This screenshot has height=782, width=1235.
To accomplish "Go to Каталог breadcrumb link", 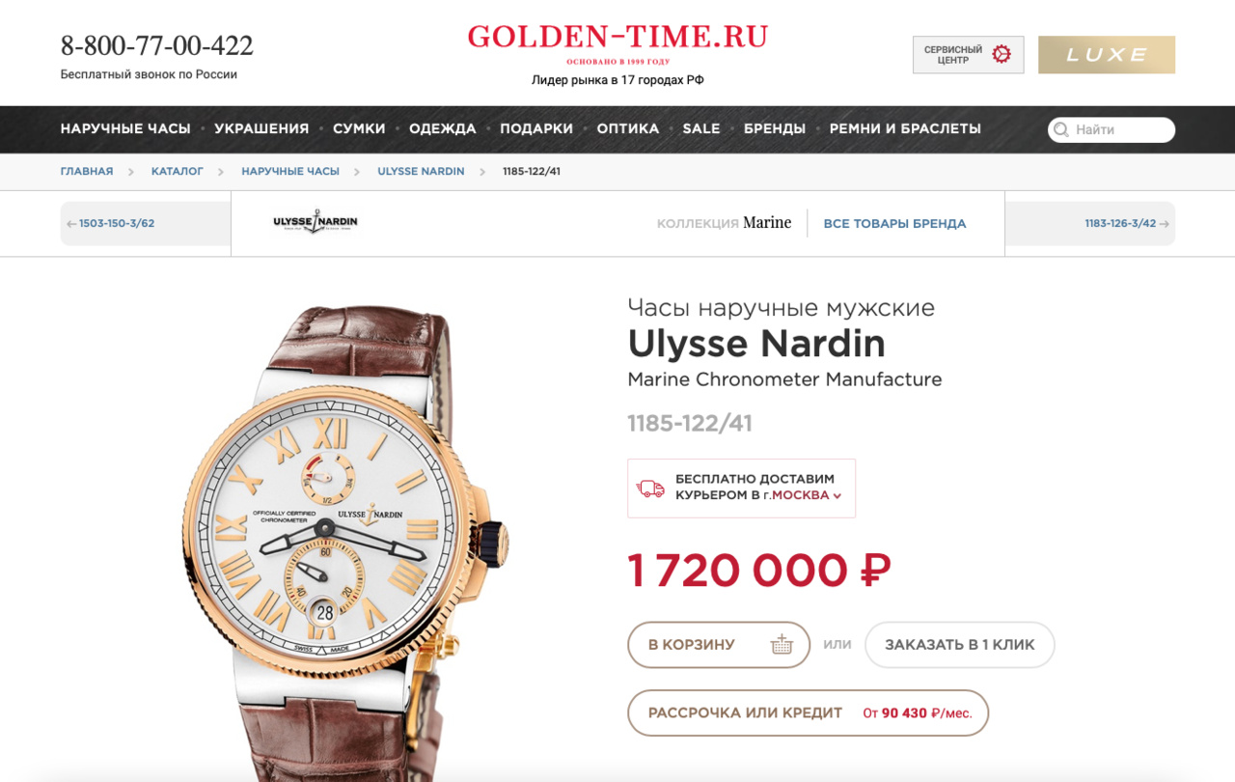I will pos(178,171).
